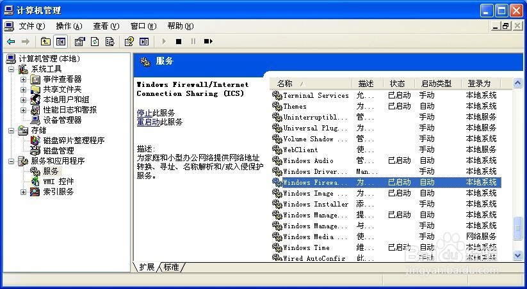Select the Windows Media service row
The width and height of the screenshot is (527, 289).
(x=387, y=237)
